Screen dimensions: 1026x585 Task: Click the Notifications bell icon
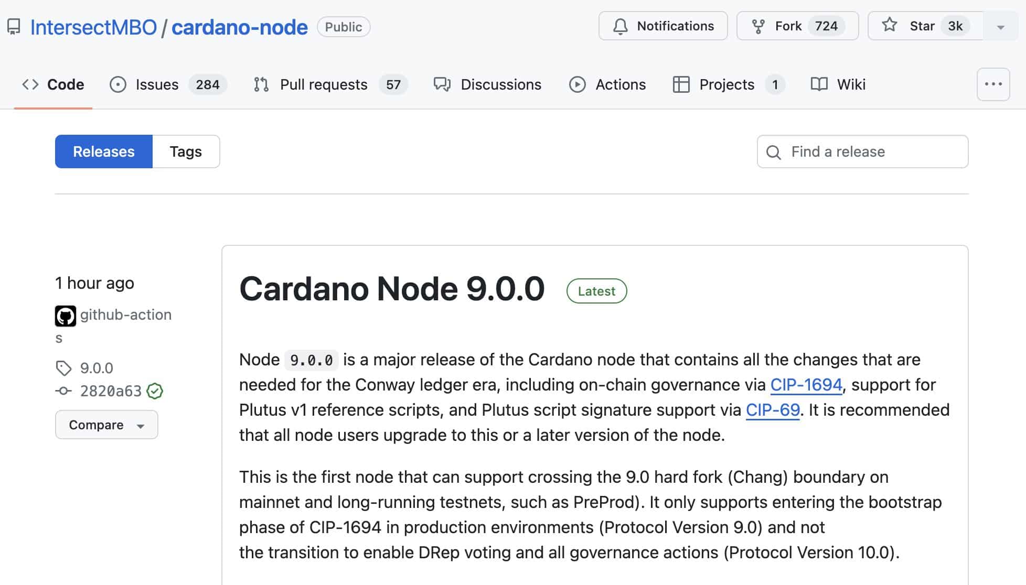pyautogui.click(x=621, y=26)
